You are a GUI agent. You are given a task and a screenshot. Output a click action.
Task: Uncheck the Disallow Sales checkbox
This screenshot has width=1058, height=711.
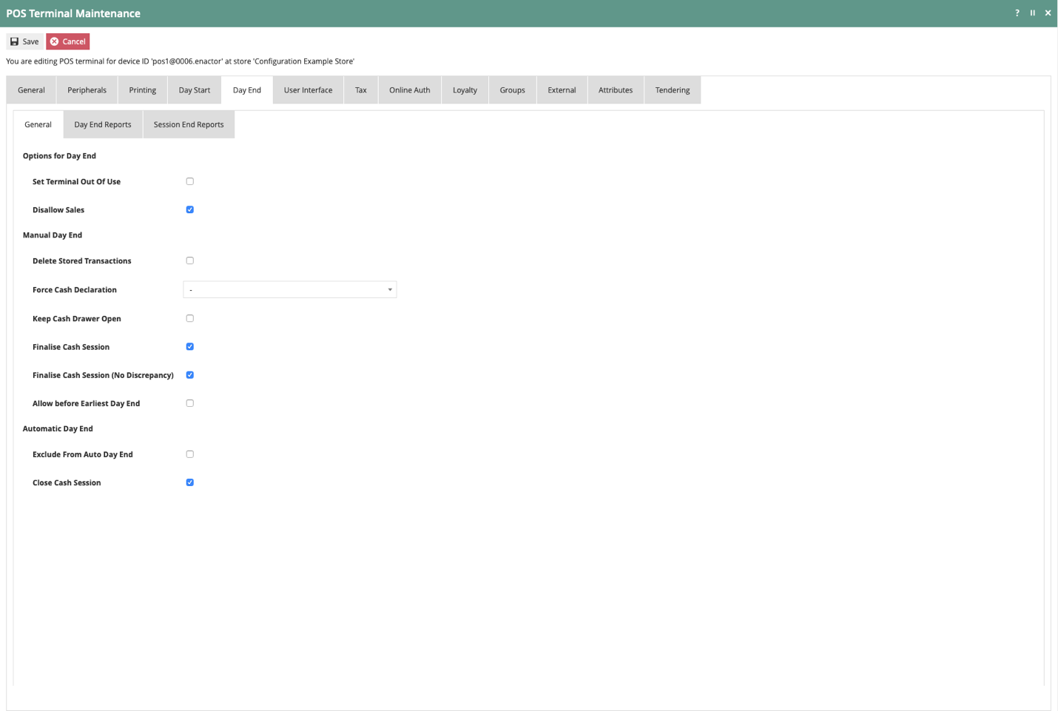point(190,209)
